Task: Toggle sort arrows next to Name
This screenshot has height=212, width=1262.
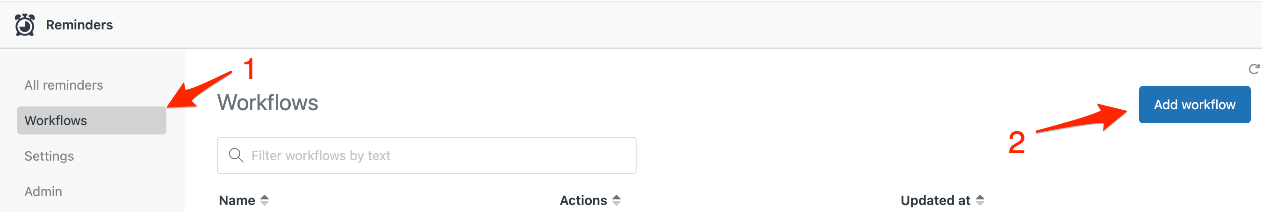Action: coord(265,200)
